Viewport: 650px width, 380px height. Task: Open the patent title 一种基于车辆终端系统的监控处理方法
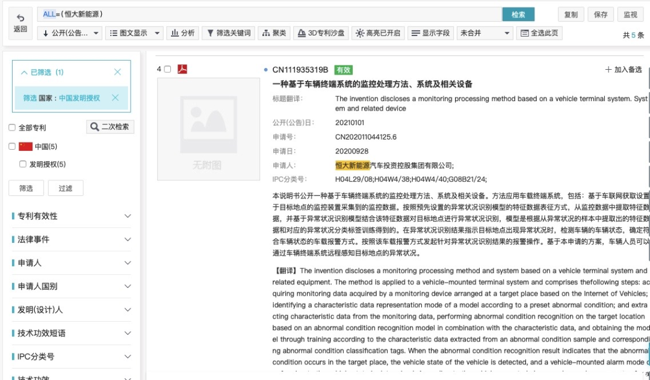pyautogui.click(x=373, y=84)
